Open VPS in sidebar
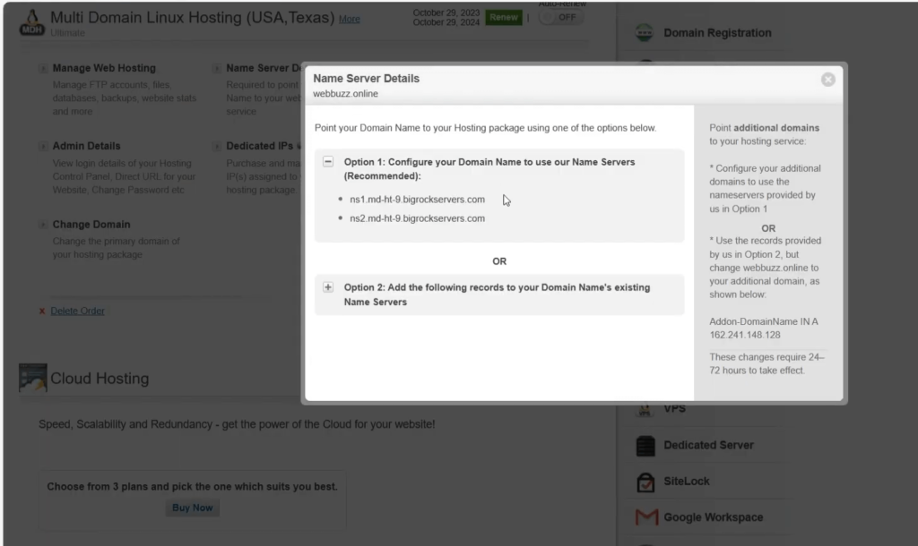The height and width of the screenshot is (546, 918). (x=674, y=409)
